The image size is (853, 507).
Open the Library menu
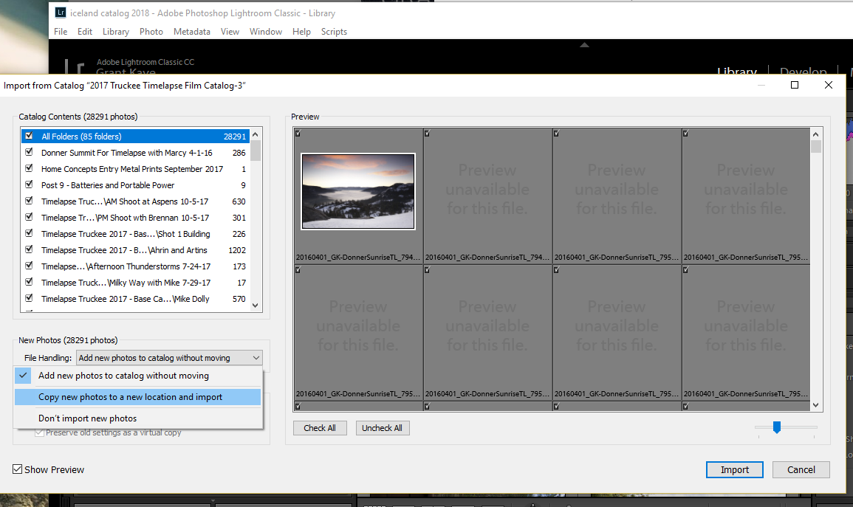coord(116,32)
